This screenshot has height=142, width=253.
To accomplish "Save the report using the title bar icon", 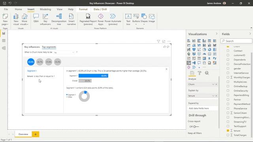I will click(4, 3).
